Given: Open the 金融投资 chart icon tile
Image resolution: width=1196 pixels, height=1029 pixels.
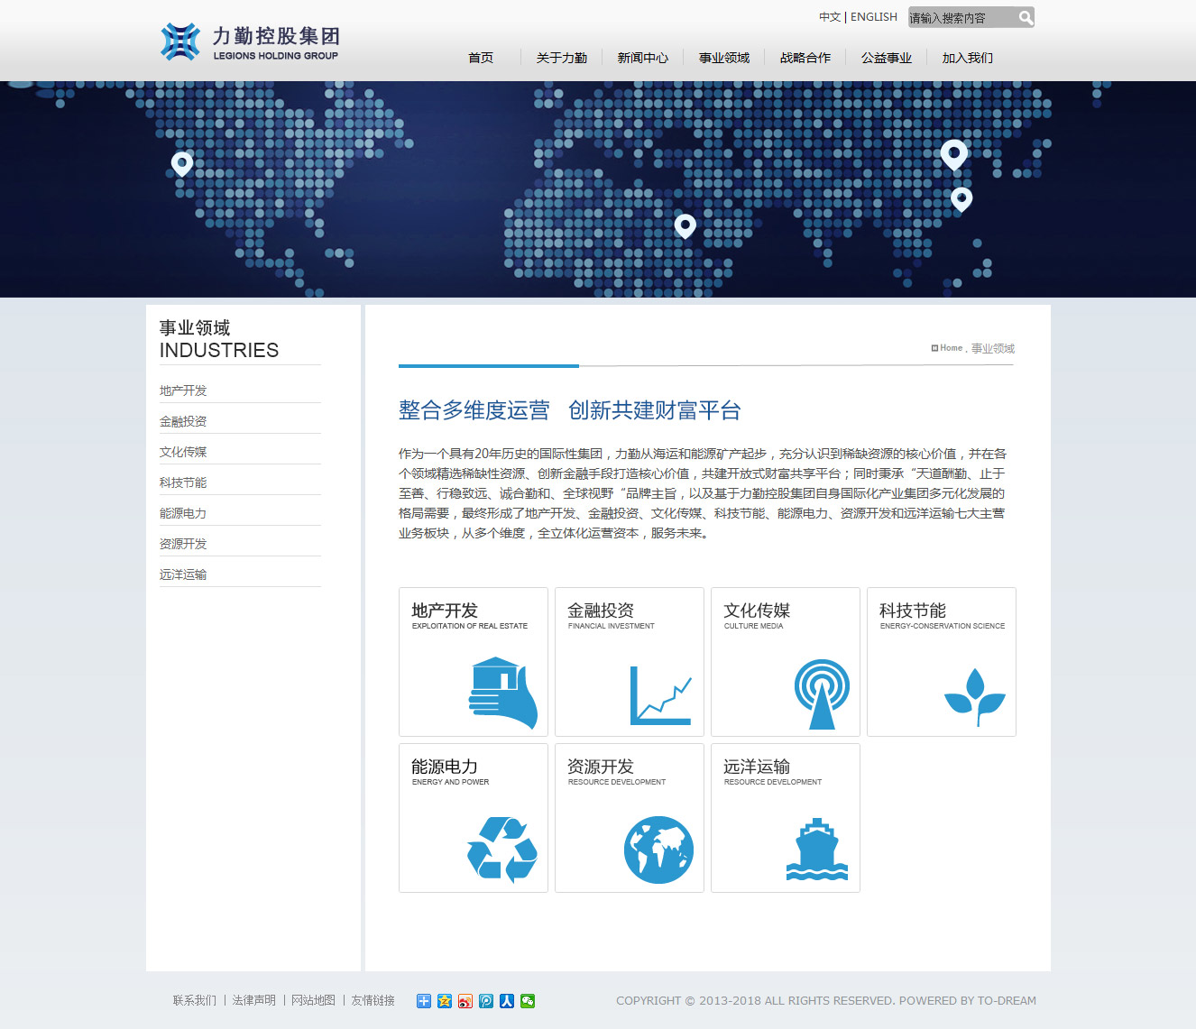Looking at the screenshot, I should (629, 662).
